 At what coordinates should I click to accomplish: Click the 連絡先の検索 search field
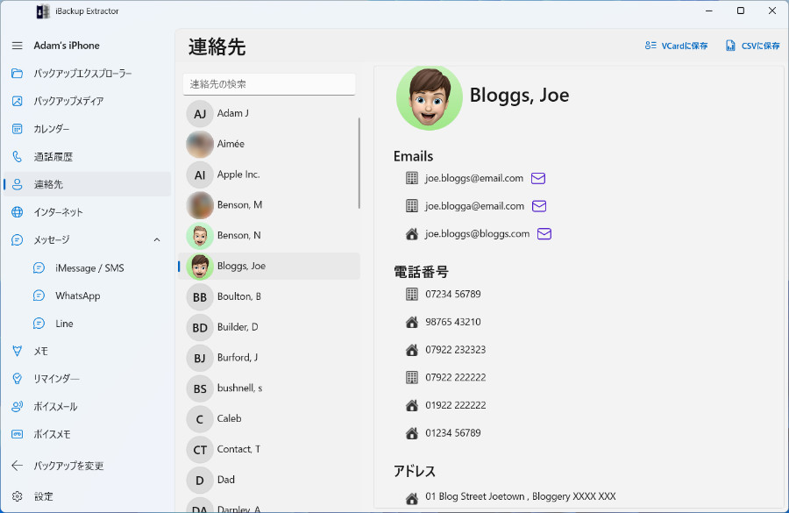click(269, 84)
